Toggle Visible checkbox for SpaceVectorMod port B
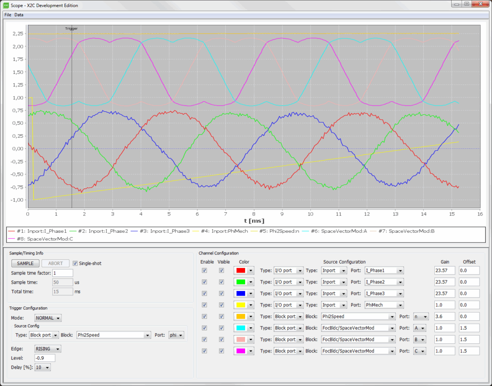This screenshot has width=492, height=386. 221,339
